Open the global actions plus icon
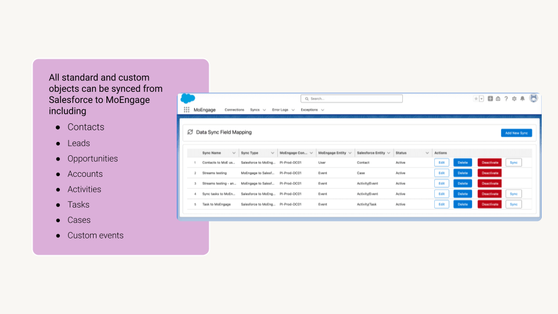This screenshot has height=314, width=558. 490,99
